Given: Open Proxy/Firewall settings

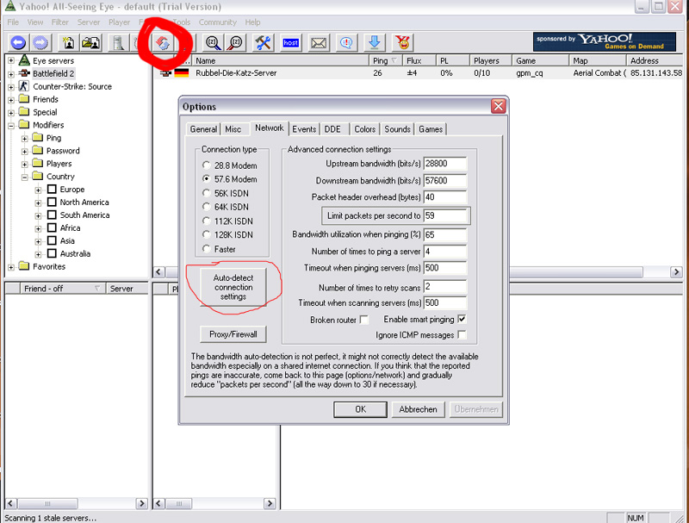Looking at the screenshot, I should coord(233,334).
